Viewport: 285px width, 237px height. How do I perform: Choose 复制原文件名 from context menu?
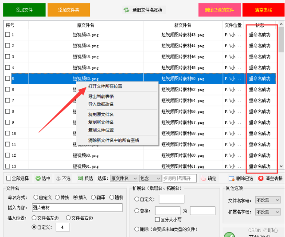(x=101, y=115)
